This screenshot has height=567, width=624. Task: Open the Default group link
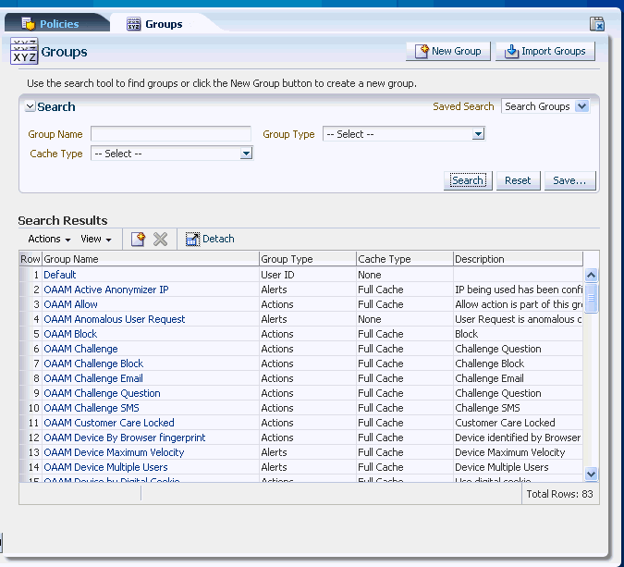[60, 275]
